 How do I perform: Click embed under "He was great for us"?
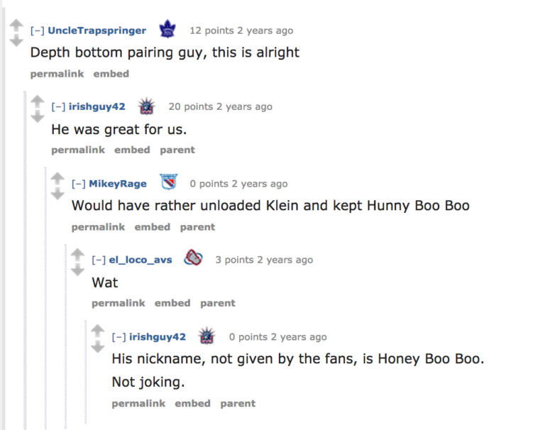132,150
